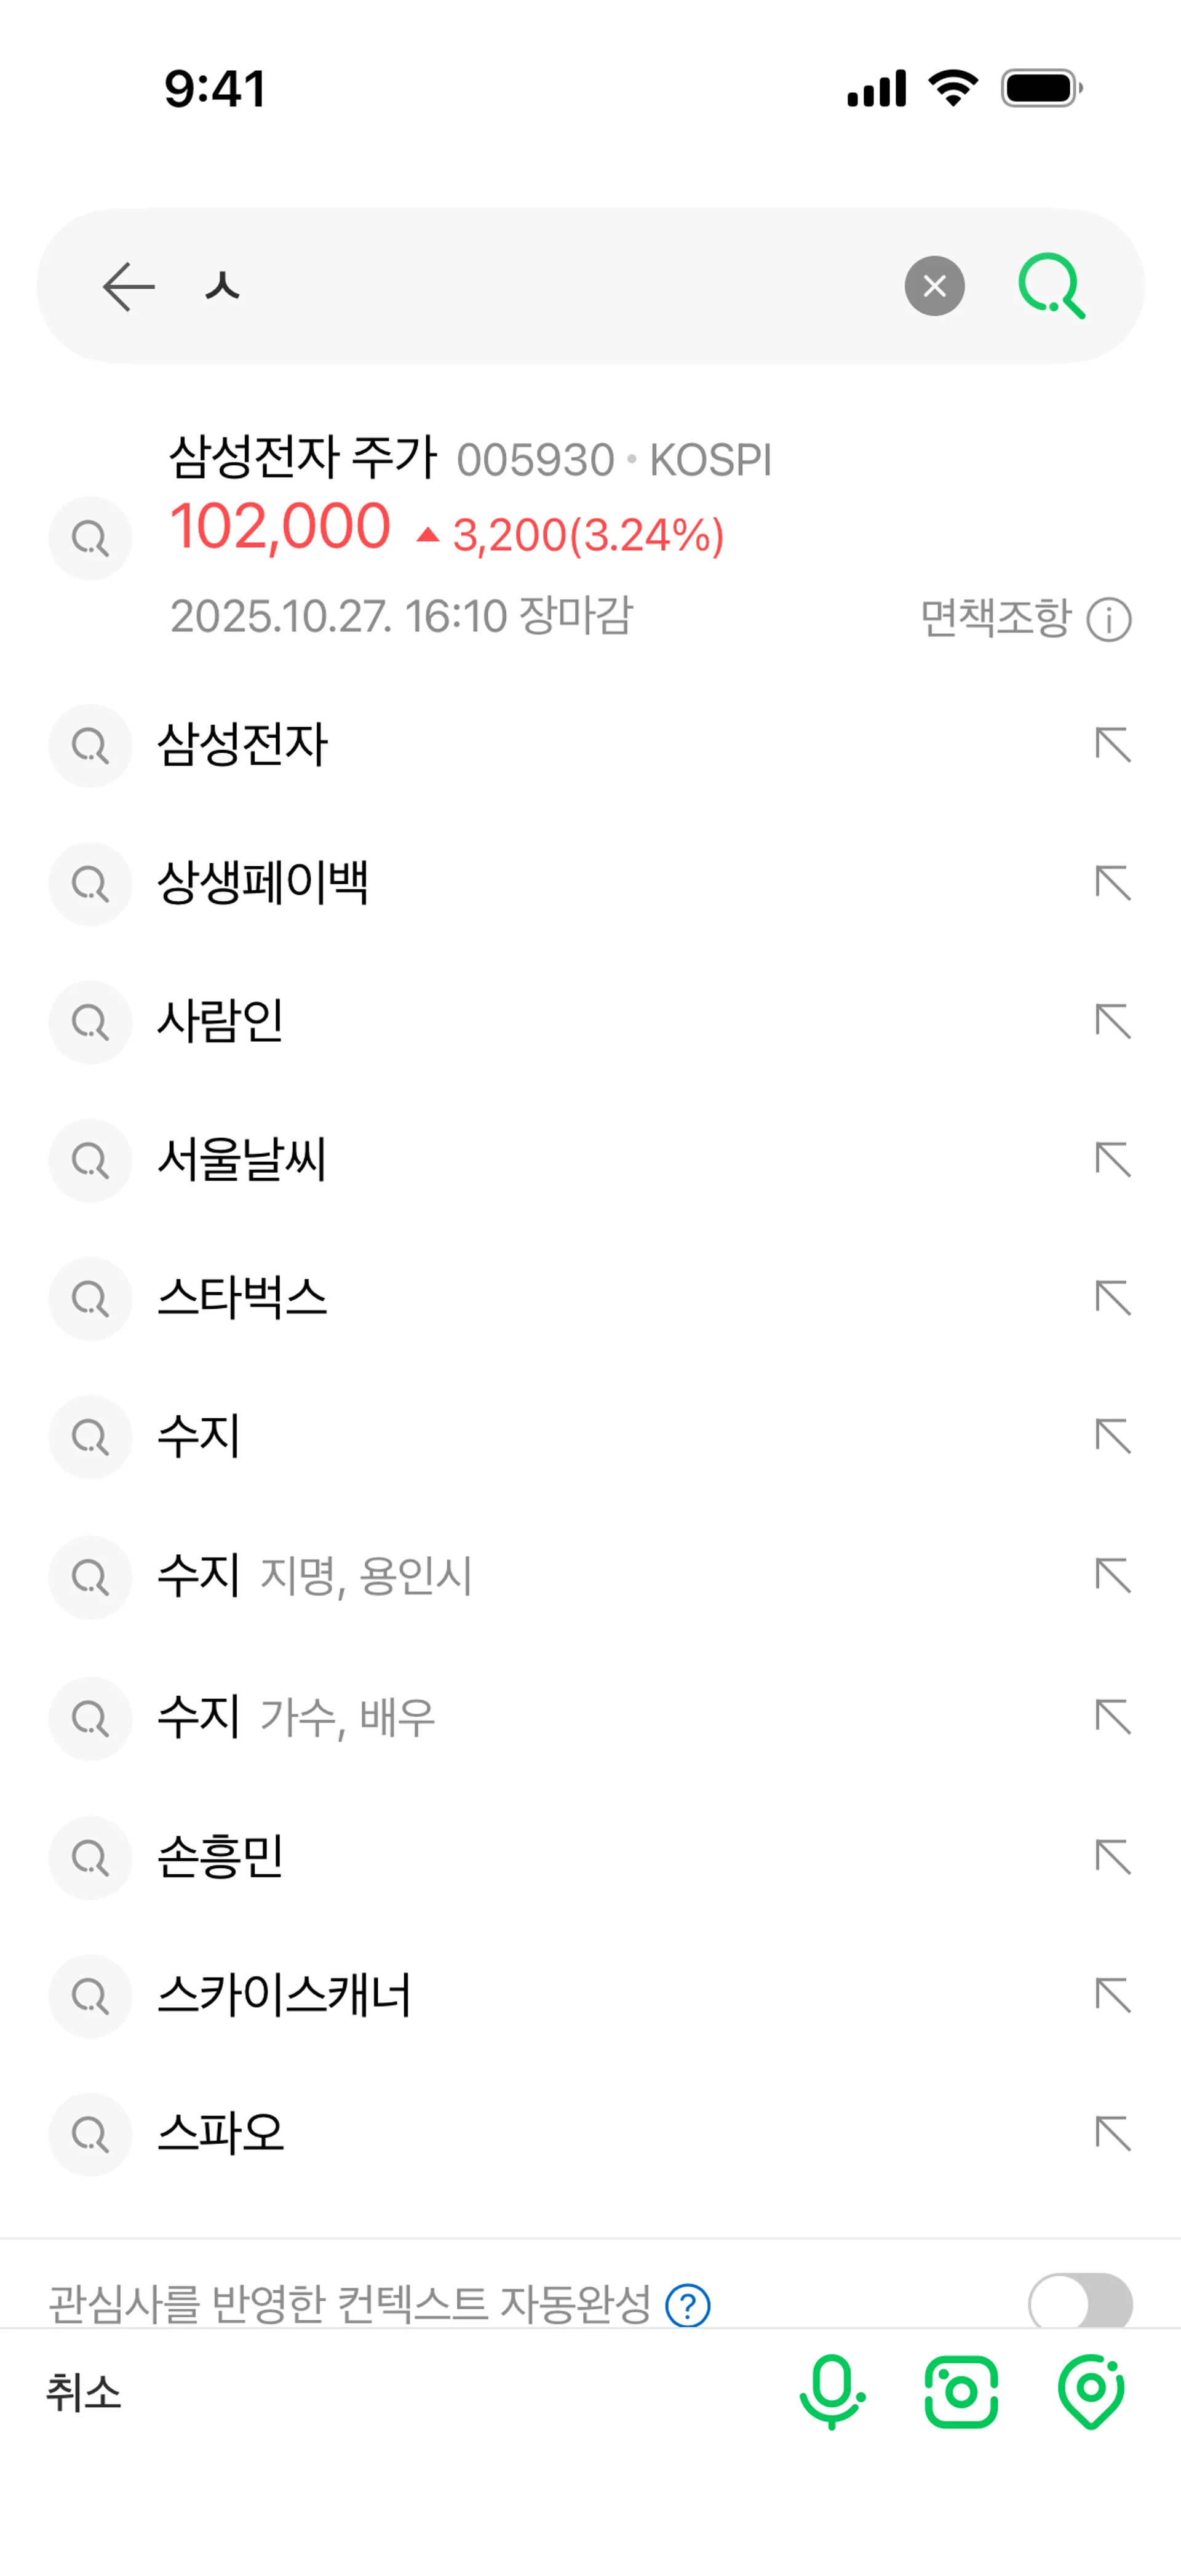Open camera lens search icon
The image size is (1181, 2561).
coord(961,2392)
